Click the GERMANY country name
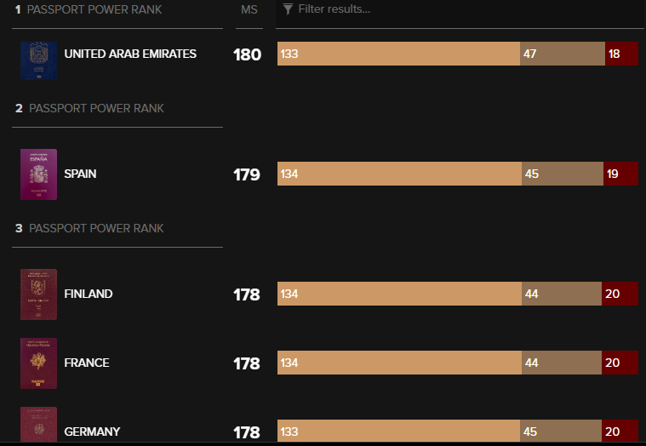 coord(92,432)
